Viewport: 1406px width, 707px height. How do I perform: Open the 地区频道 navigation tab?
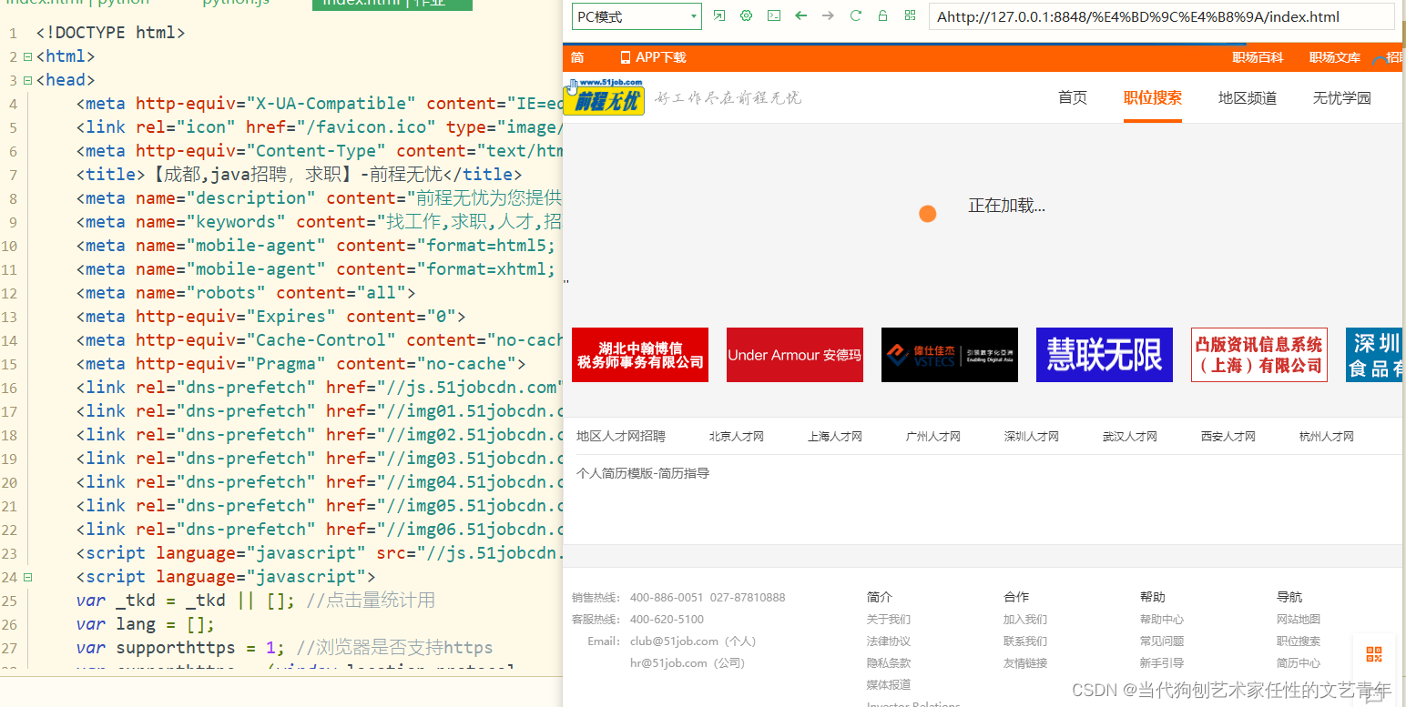[1248, 98]
